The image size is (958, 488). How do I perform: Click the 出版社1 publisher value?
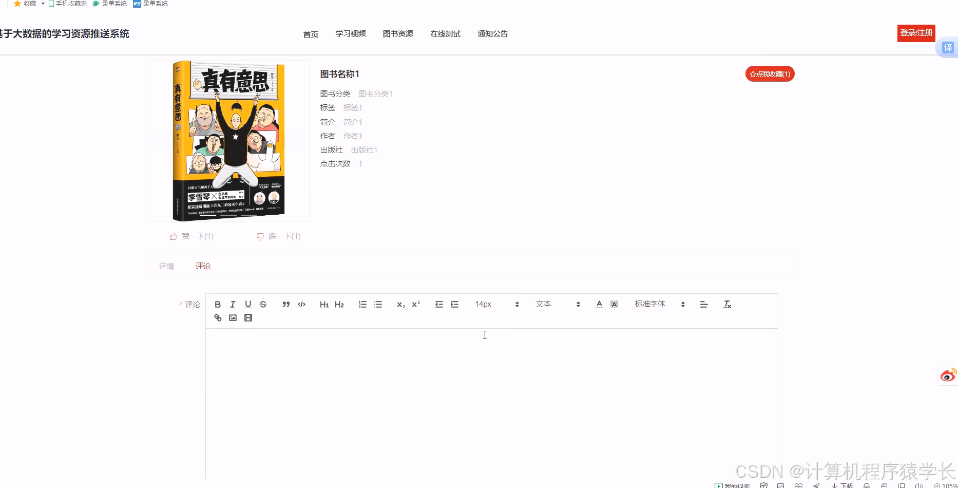click(x=364, y=150)
